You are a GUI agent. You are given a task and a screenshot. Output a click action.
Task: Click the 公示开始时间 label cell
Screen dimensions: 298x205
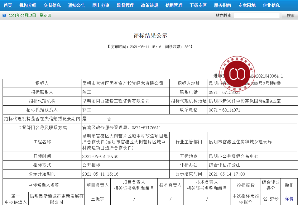[42, 174]
